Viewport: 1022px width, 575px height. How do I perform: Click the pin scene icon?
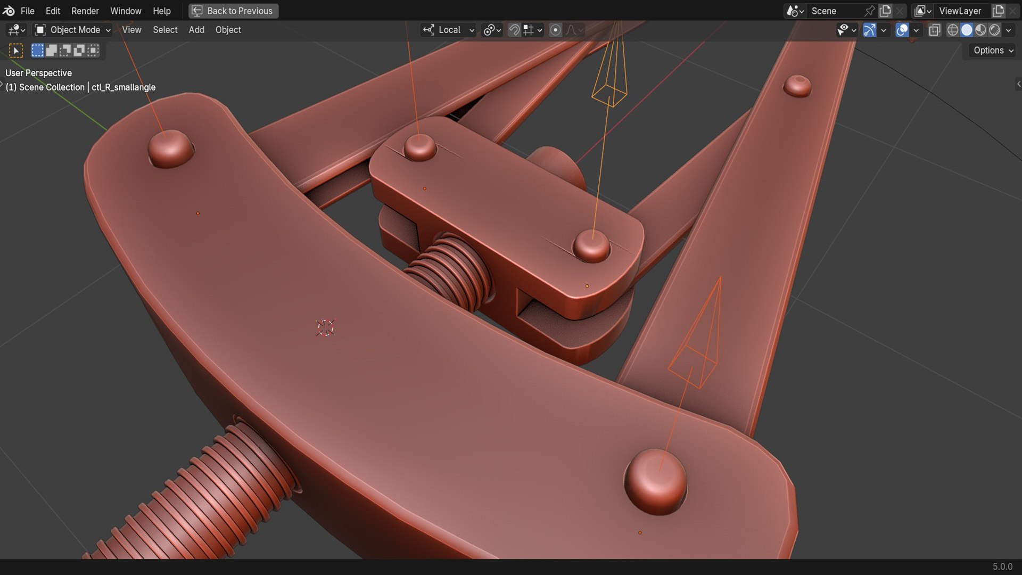click(x=870, y=11)
